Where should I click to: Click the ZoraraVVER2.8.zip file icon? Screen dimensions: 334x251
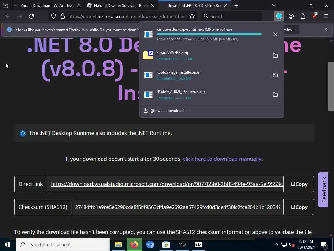pos(148,55)
